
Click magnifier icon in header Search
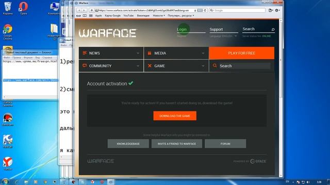273,29
